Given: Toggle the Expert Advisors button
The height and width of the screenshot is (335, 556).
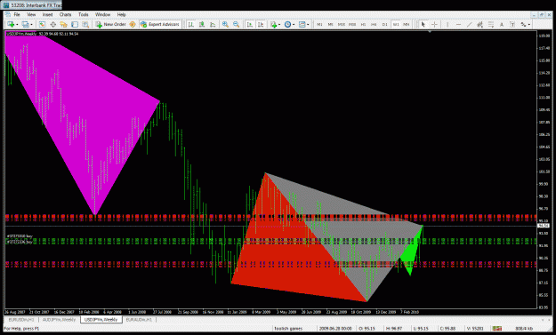Looking at the screenshot, I should [160, 24].
